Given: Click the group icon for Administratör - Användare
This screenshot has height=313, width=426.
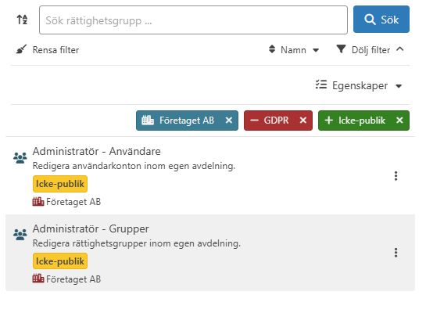Looking at the screenshot, I should coord(20,158).
